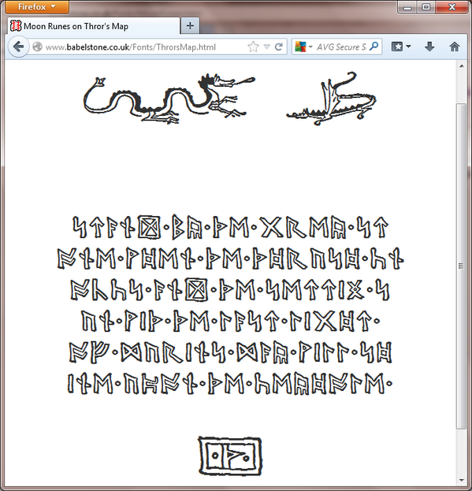Minimize the Firefox window
The image size is (472, 491).
[x=407, y=7]
